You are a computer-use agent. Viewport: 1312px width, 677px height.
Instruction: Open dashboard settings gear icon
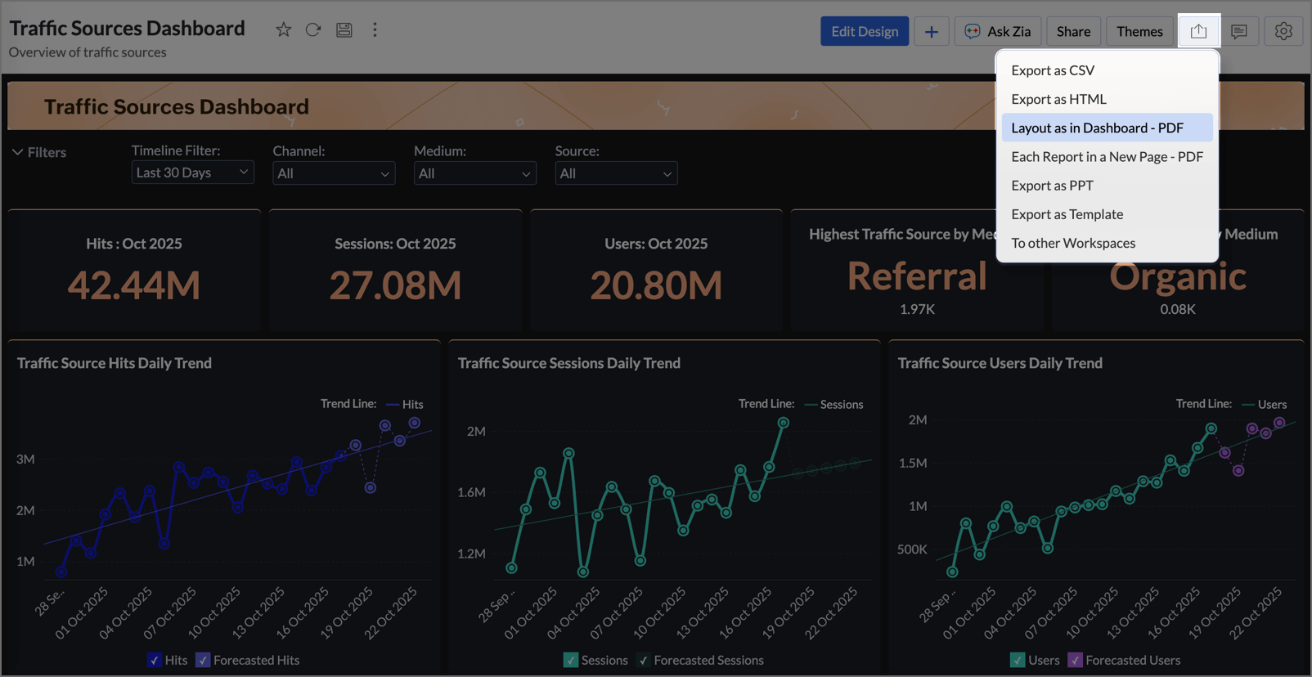(1283, 31)
